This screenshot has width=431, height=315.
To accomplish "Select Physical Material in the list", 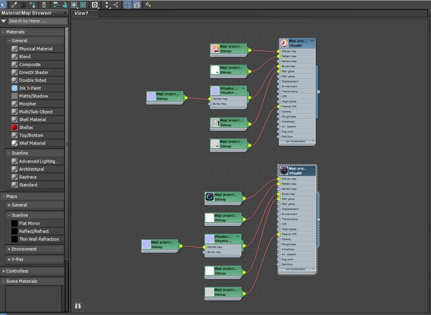I will point(37,49).
